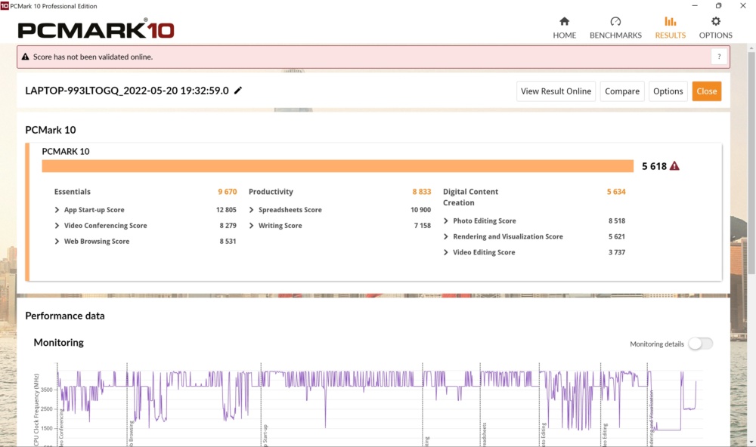This screenshot has height=447, width=756.
Task: Expand Video Editing Score row
Action: pos(445,252)
